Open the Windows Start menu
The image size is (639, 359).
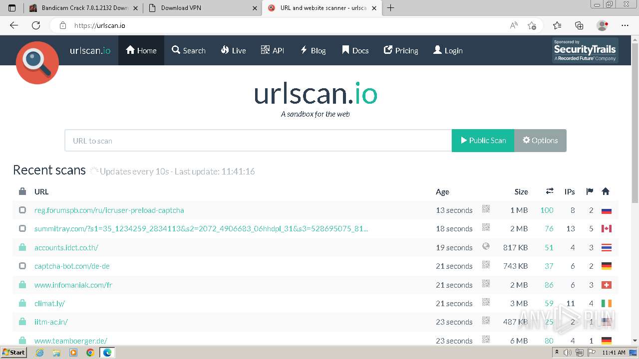tap(13, 353)
